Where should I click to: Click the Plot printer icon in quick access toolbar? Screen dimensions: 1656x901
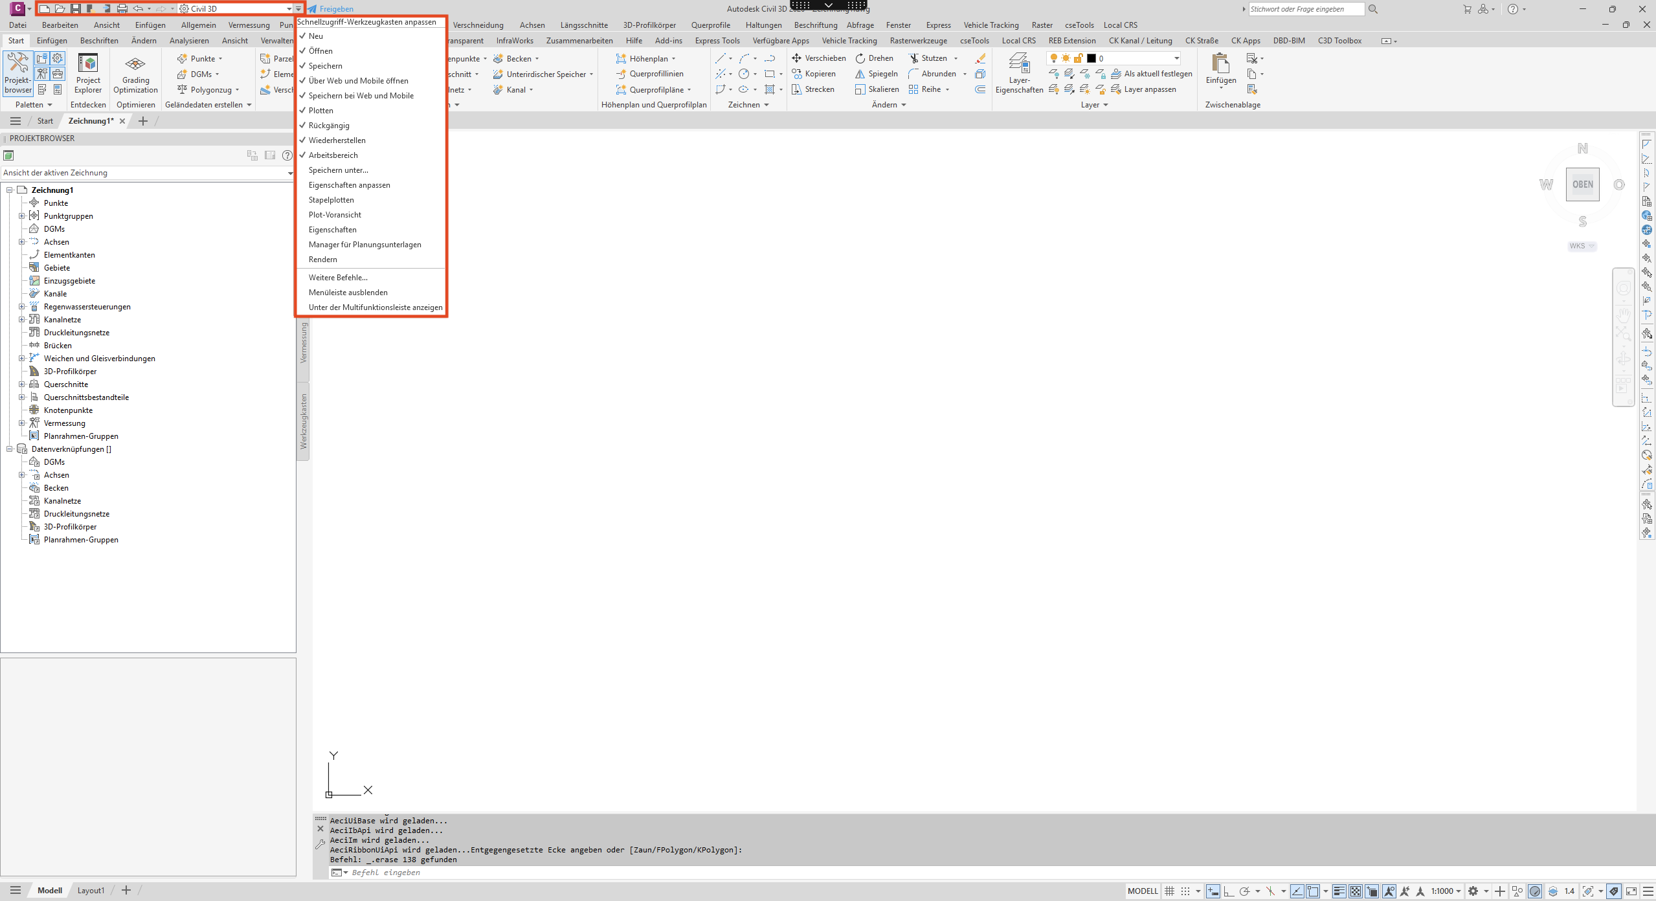(122, 9)
